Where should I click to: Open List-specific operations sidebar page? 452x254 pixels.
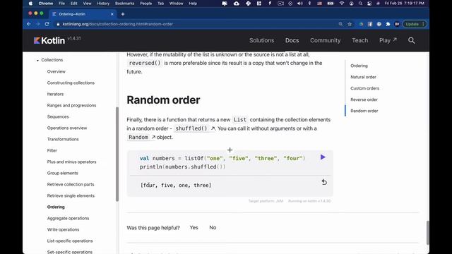tap(70, 241)
